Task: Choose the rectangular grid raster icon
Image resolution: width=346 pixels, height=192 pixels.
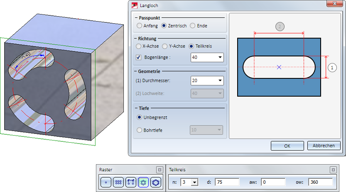Action: 118,182
